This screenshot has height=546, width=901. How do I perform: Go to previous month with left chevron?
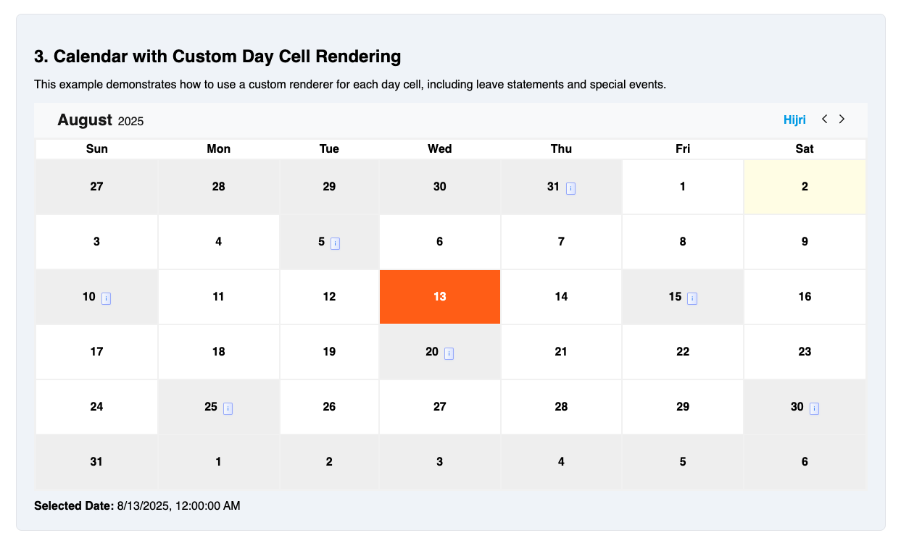click(x=824, y=119)
